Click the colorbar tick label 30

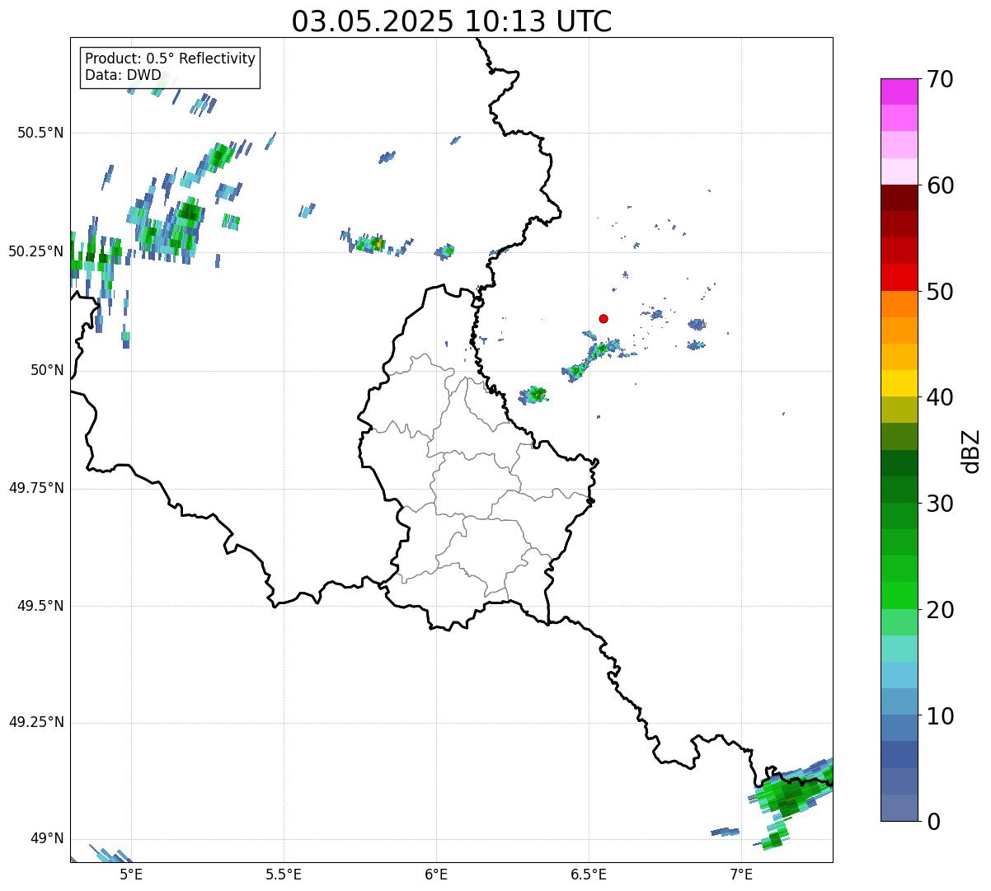coord(941,504)
